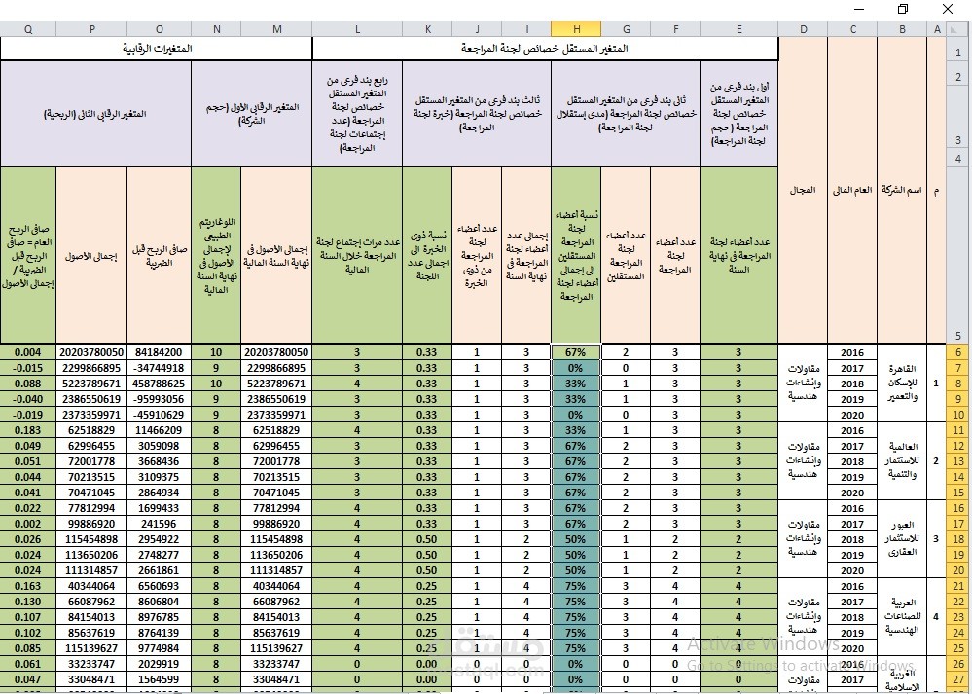Select cell with value 11466209

160,430
